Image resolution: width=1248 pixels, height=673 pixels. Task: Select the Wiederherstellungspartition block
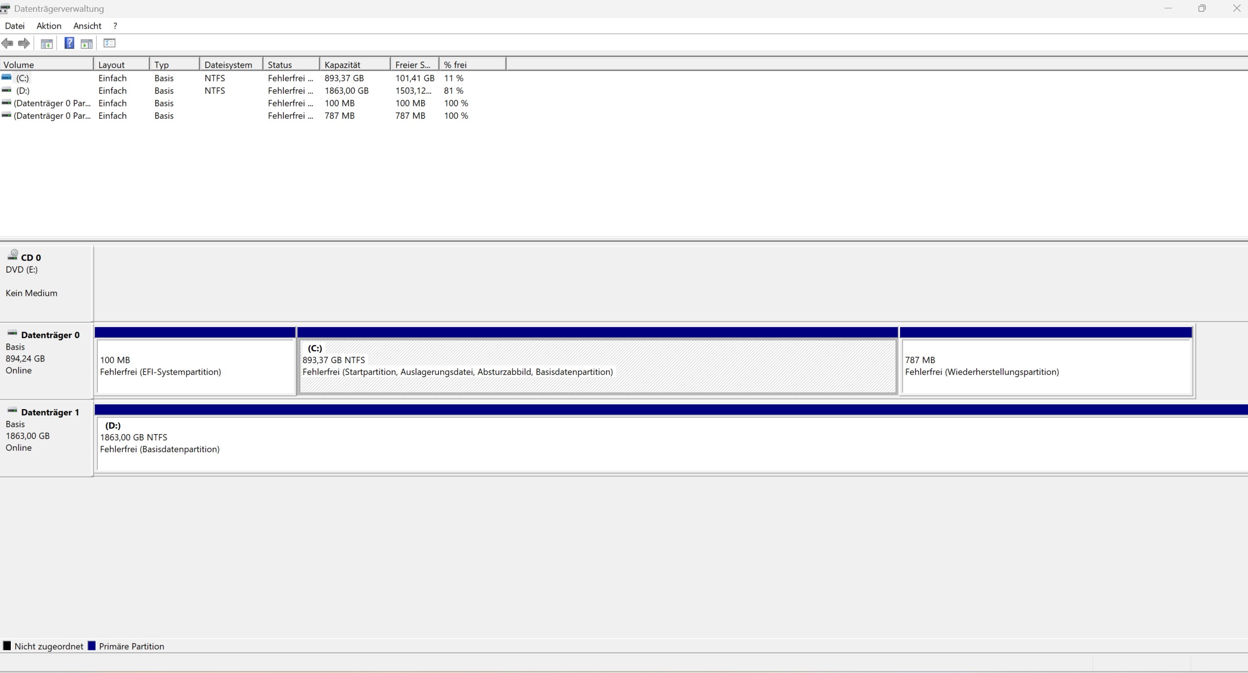pos(1046,366)
